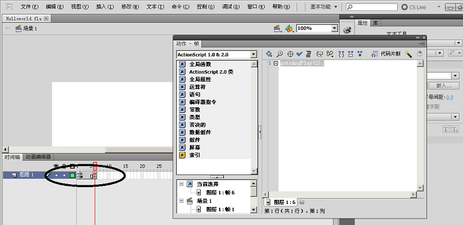Open the 100% zoom dropdown
This screenshot has height=225, width=463.
(x=335, y=28)
